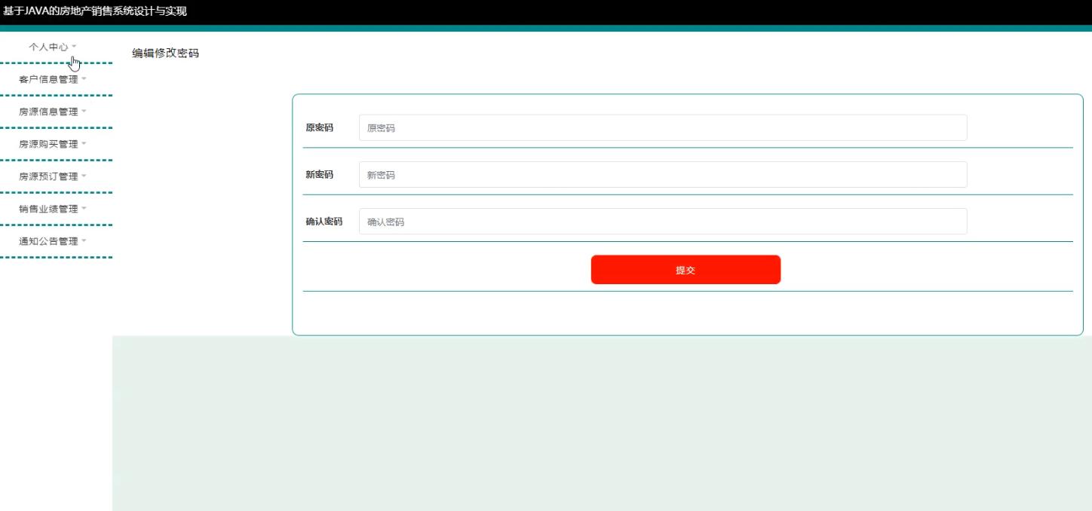
Task: Expand the 通知公告管理 section
Action: click(x=51, y=240)
